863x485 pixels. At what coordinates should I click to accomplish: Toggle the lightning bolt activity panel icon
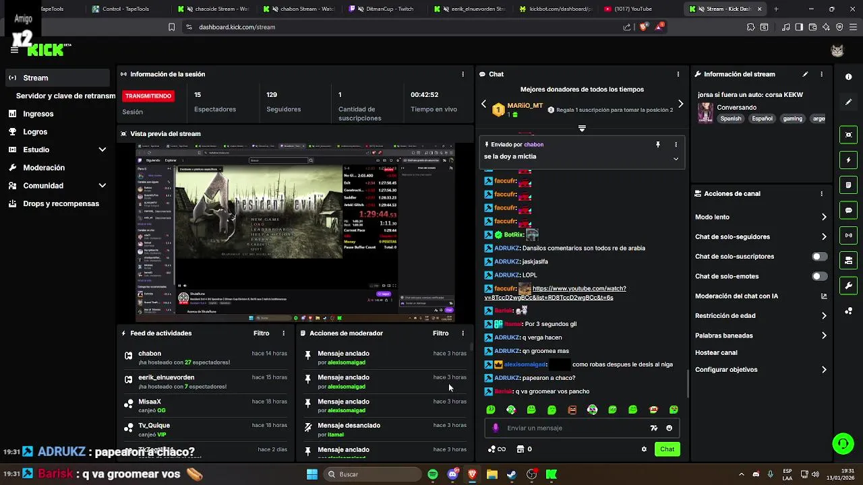tap(848, 160)
